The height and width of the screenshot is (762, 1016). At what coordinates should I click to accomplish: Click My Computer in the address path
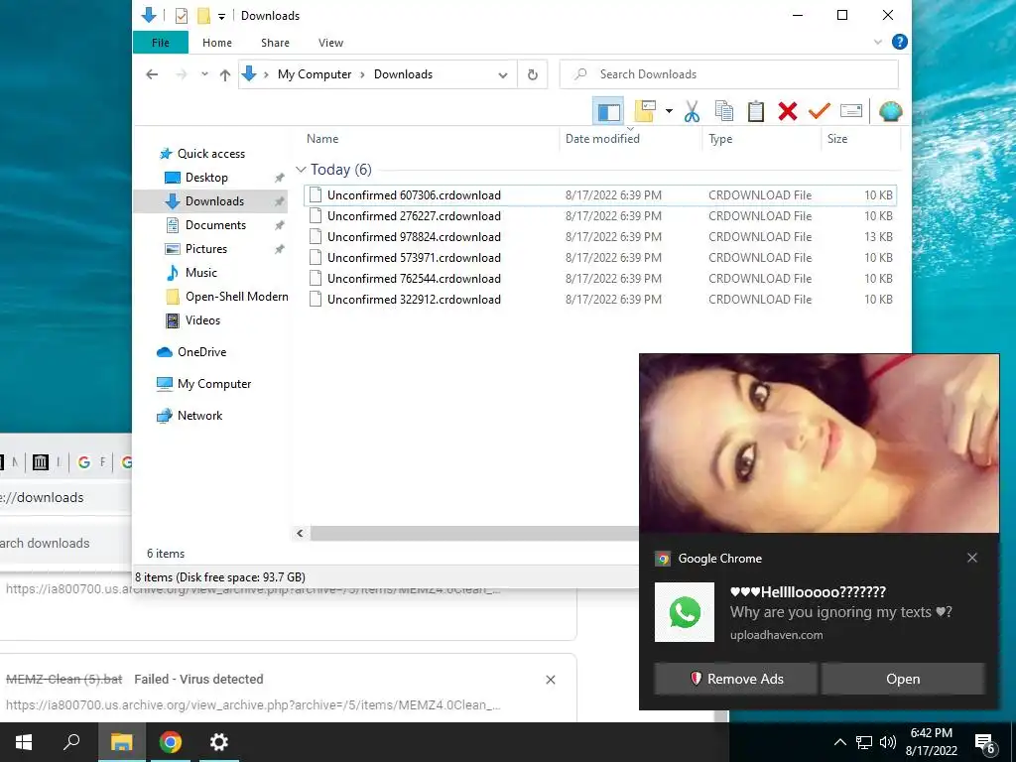(x=315, y=74)
